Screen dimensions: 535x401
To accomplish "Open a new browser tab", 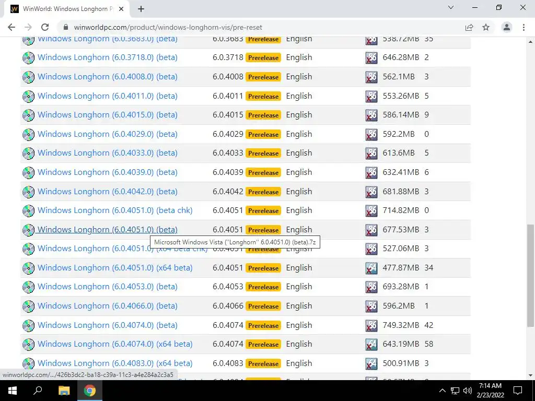I will point(141,9).
